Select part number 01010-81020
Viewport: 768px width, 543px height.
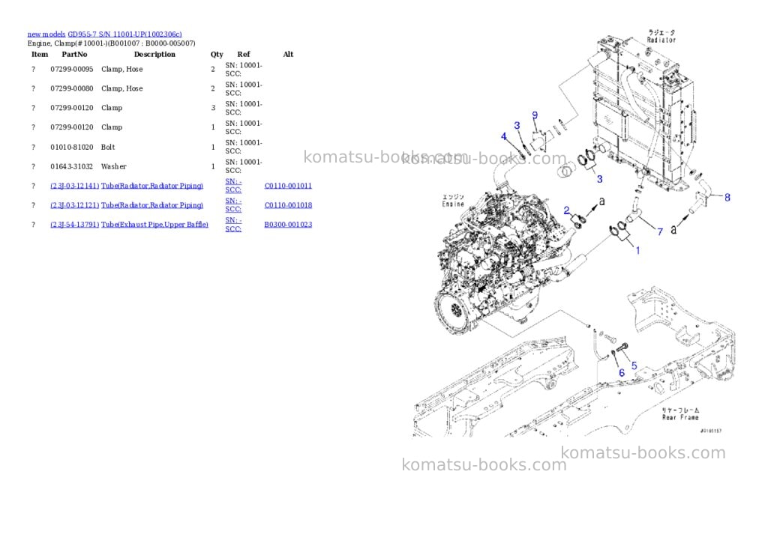[x=71, y=148]
